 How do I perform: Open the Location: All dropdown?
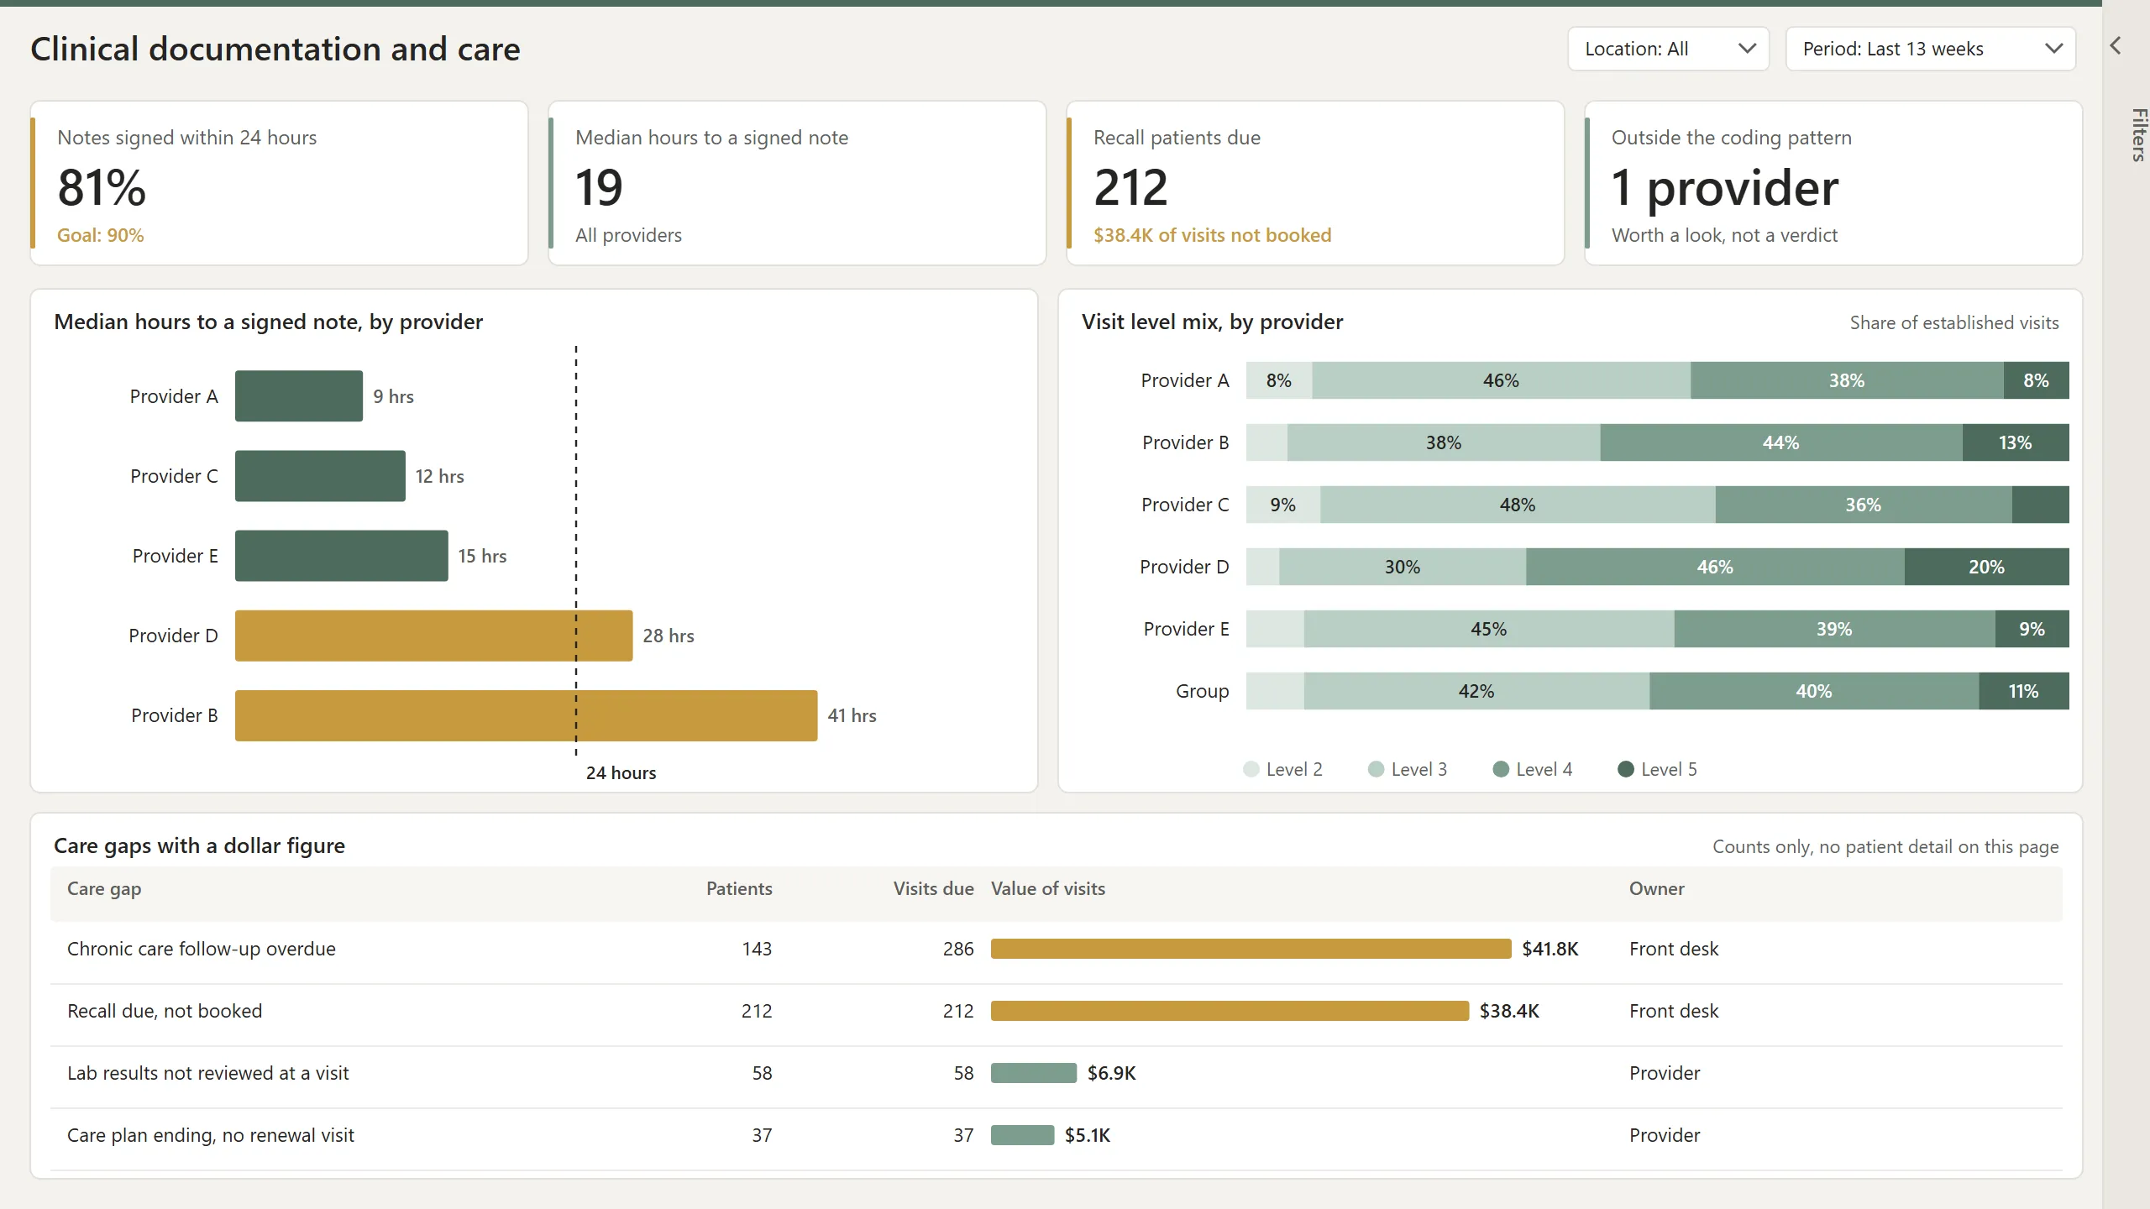(1668, 49)
